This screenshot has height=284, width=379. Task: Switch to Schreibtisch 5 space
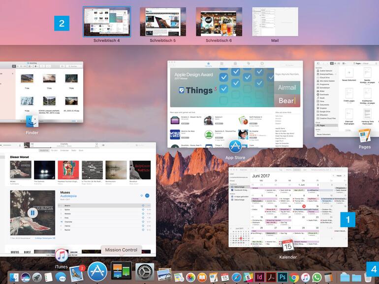[x=163, y=22]
